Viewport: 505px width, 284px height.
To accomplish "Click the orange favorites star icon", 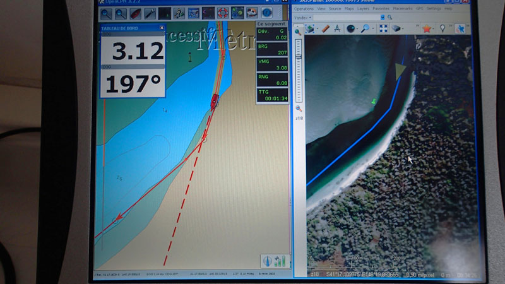I will coord(427,28).
